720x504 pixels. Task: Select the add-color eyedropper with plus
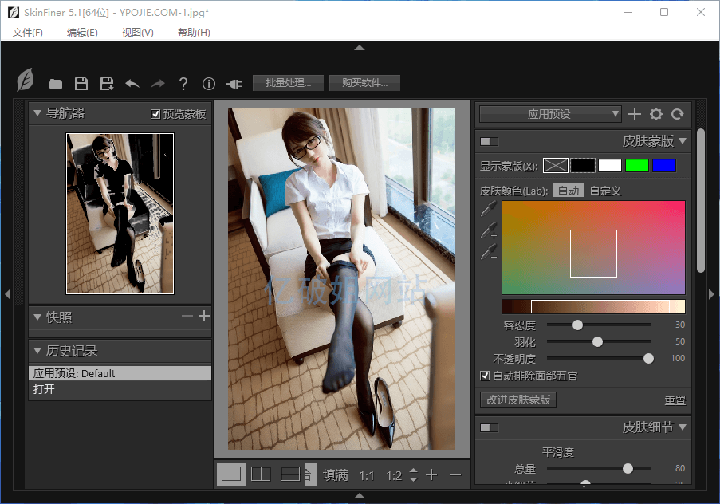click(488, 232)
